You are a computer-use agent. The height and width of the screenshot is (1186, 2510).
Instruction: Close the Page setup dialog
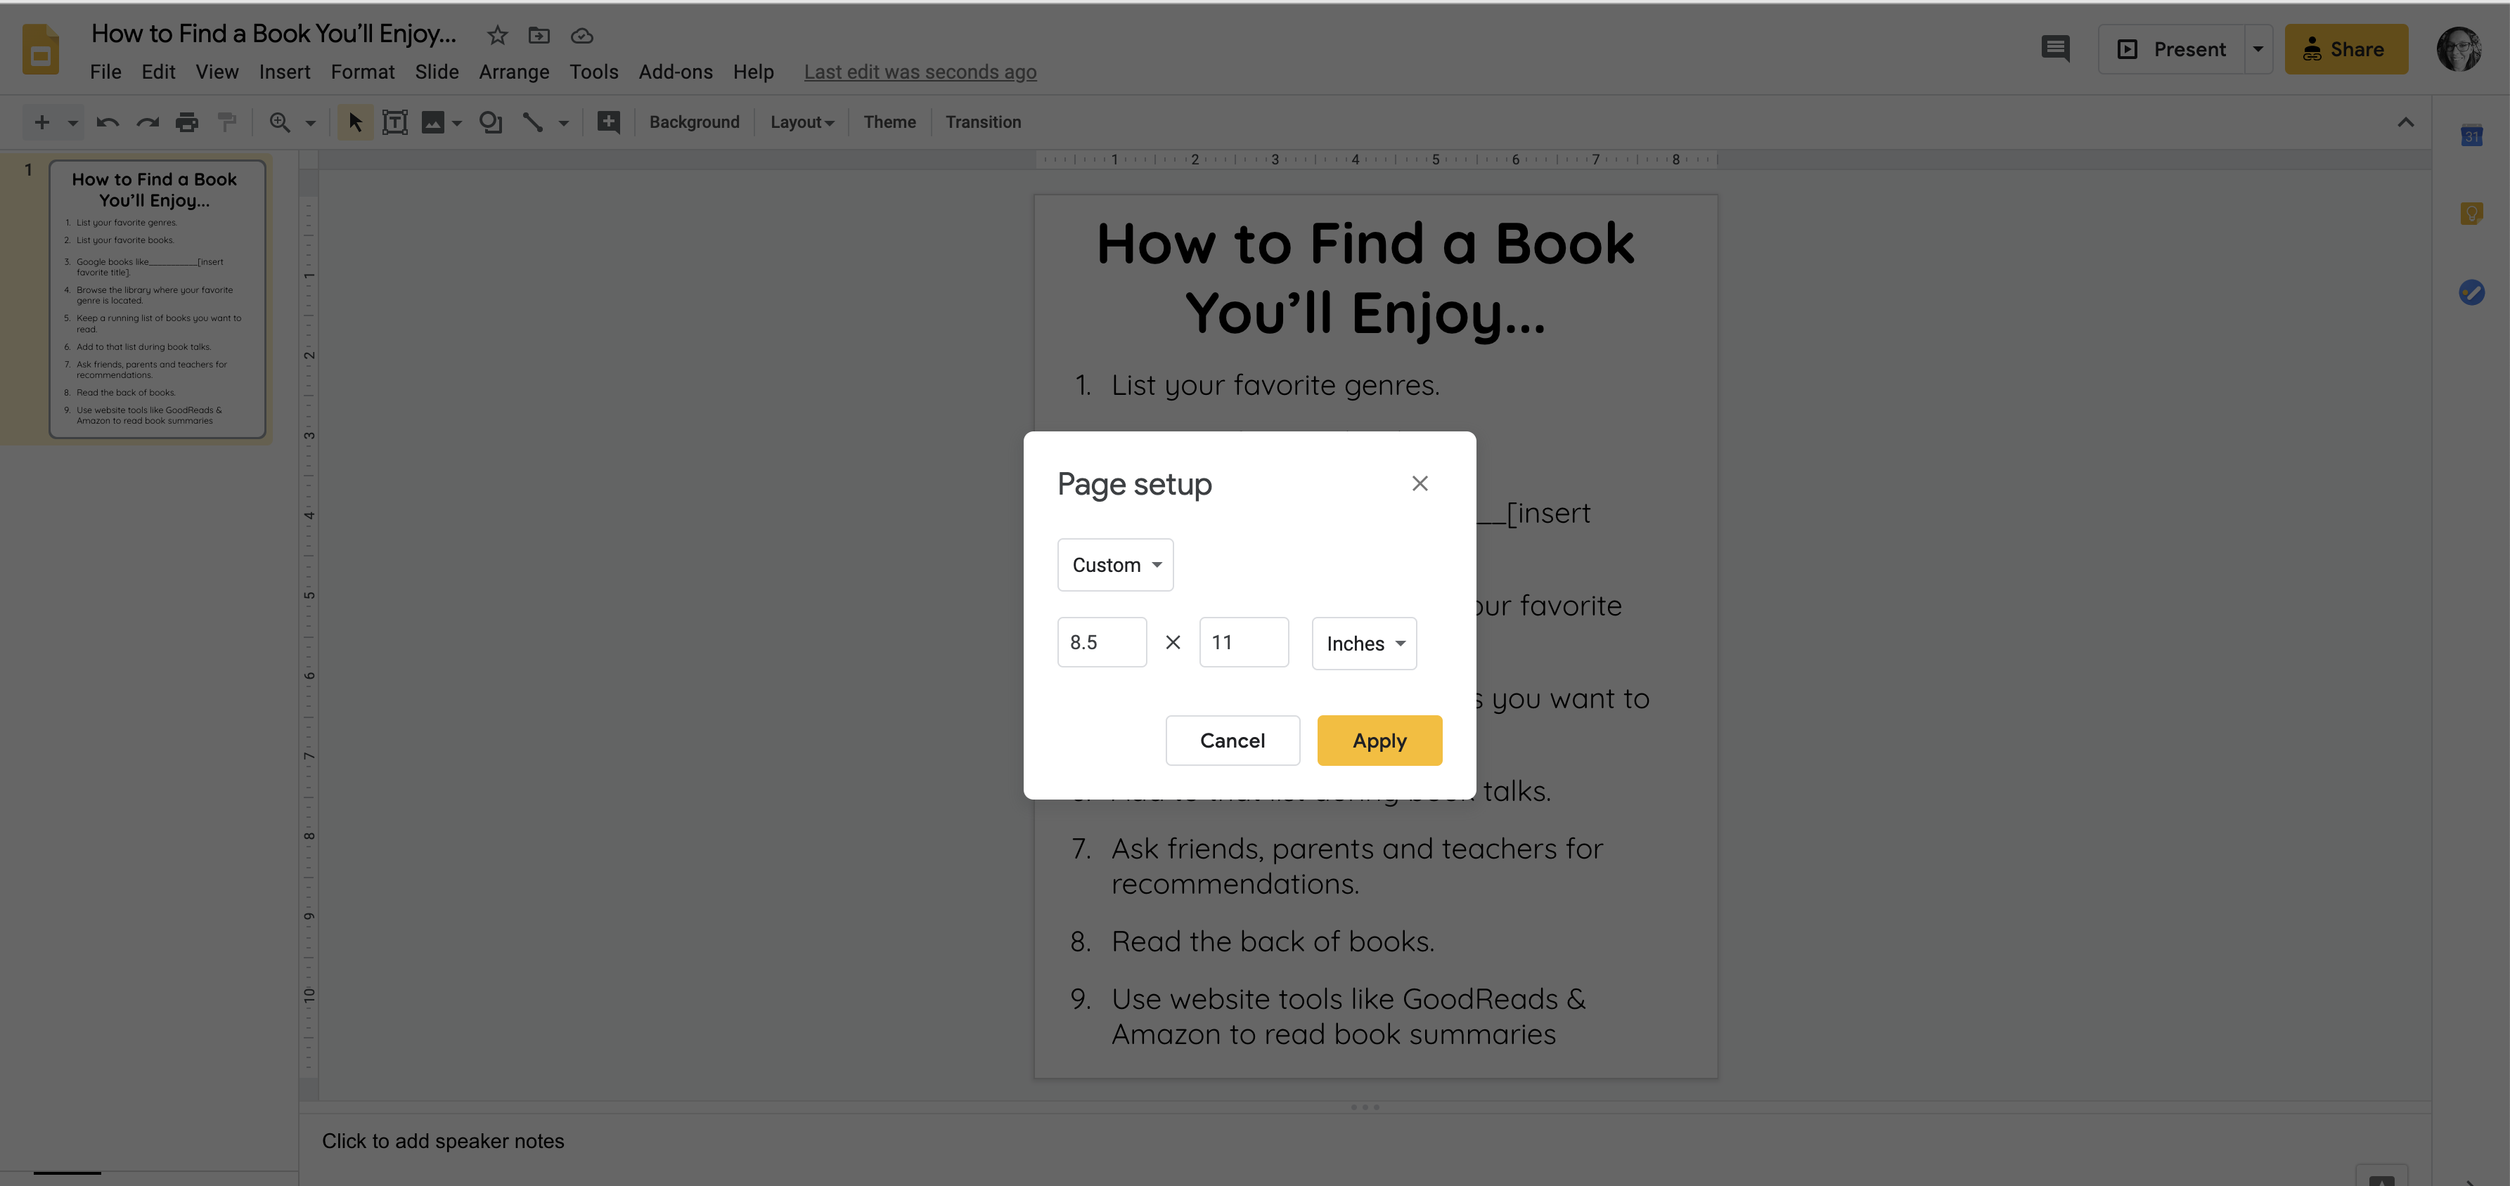point(1420,484)
